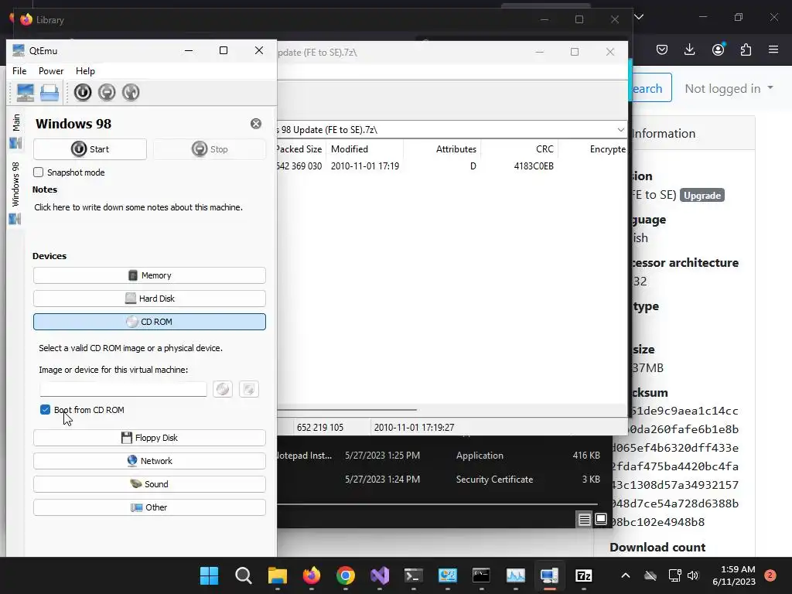Open the volume control in system tray
This screenshot has height=594, width=792.
click(x=693, y=575)
